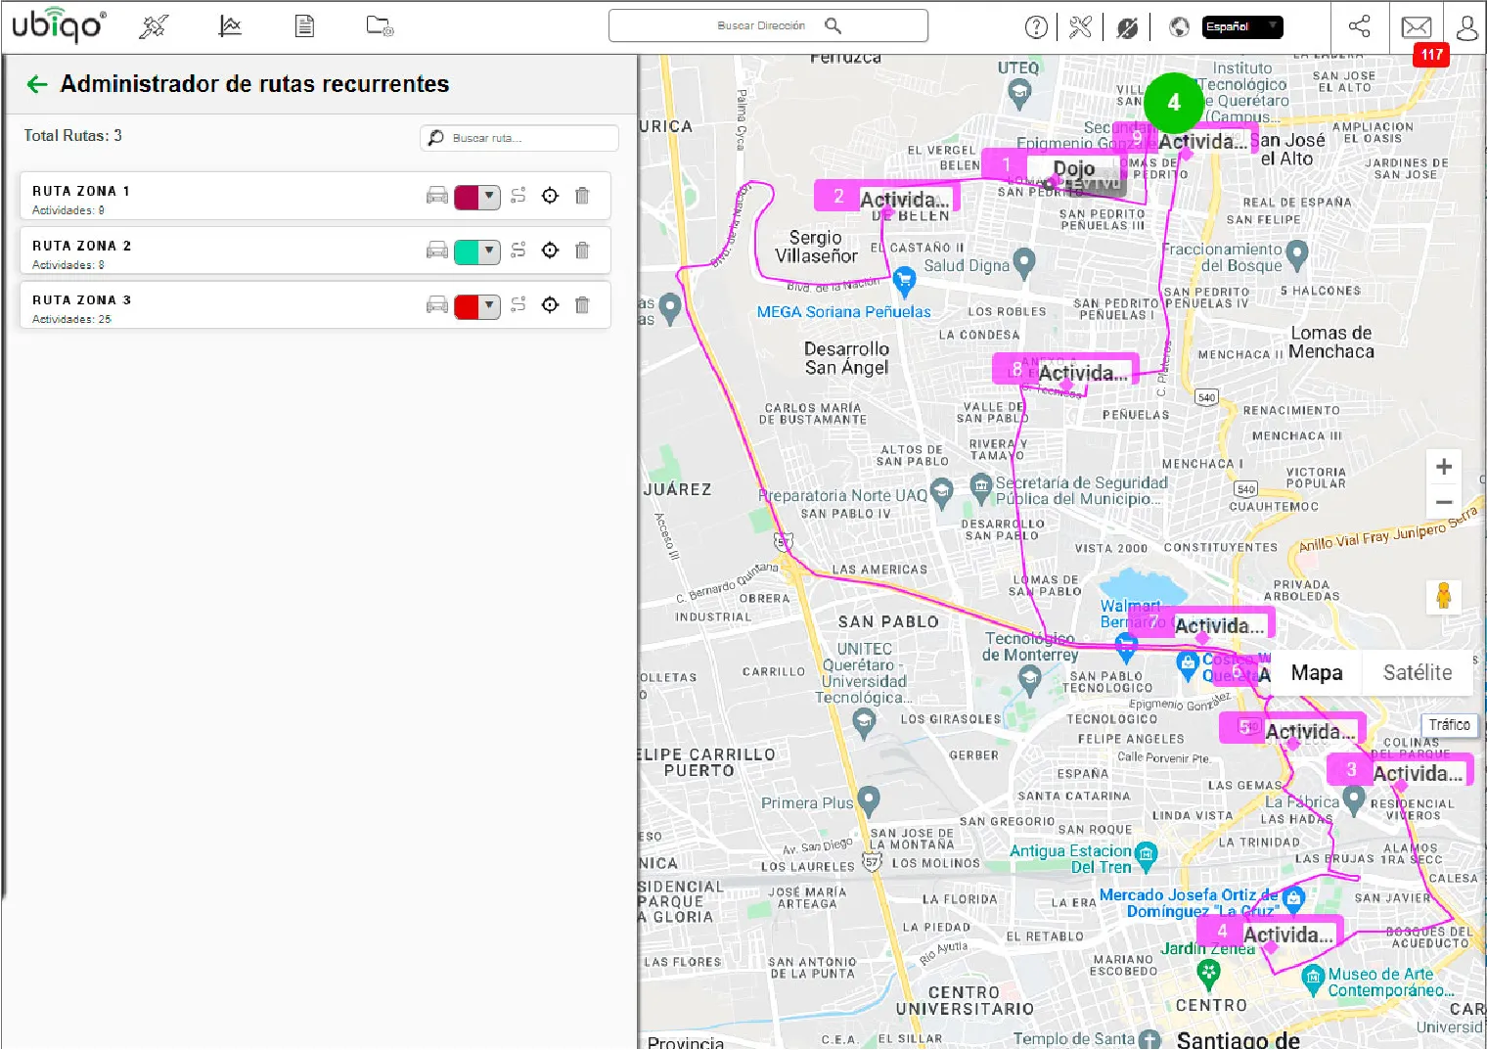The height and width of the screenshot is (1050, 1487).
Task: Open the user profile icon
Action: pyautogui.click(x=1466, y=27)
